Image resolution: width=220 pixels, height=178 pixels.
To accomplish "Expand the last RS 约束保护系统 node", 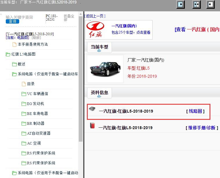I will click(41, 163).
